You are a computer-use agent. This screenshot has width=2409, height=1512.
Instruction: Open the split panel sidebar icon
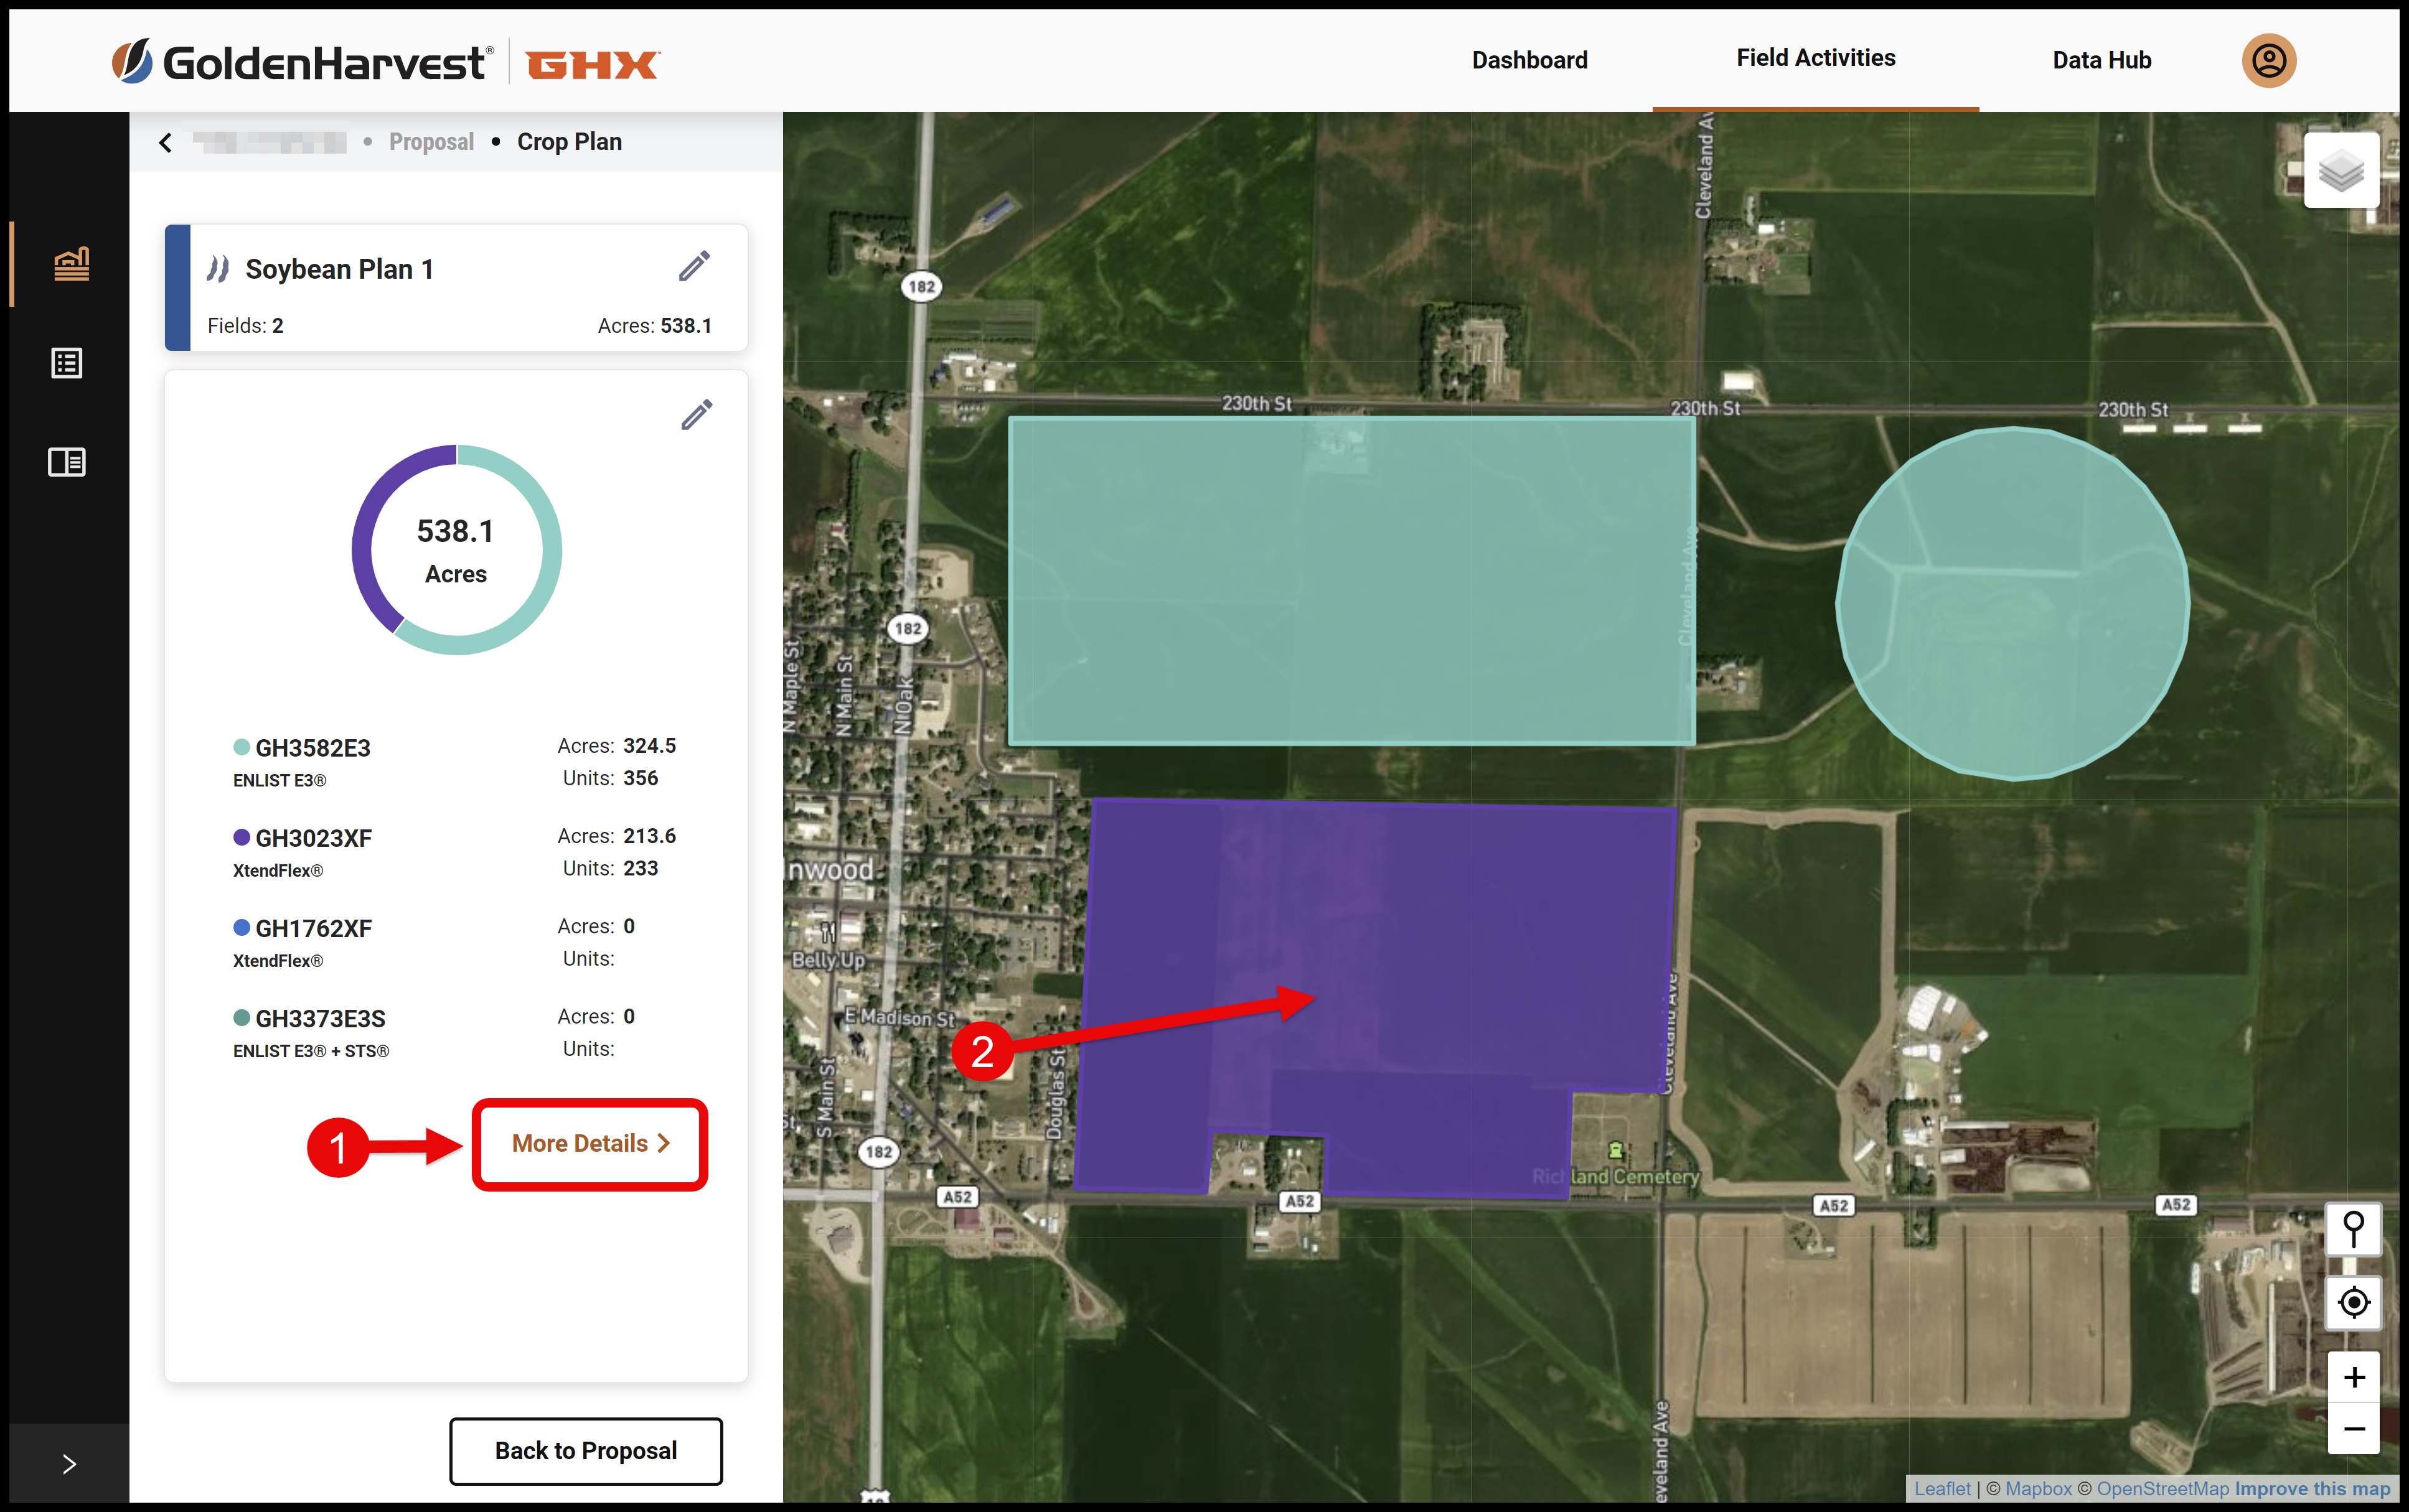tap(67, 462)
